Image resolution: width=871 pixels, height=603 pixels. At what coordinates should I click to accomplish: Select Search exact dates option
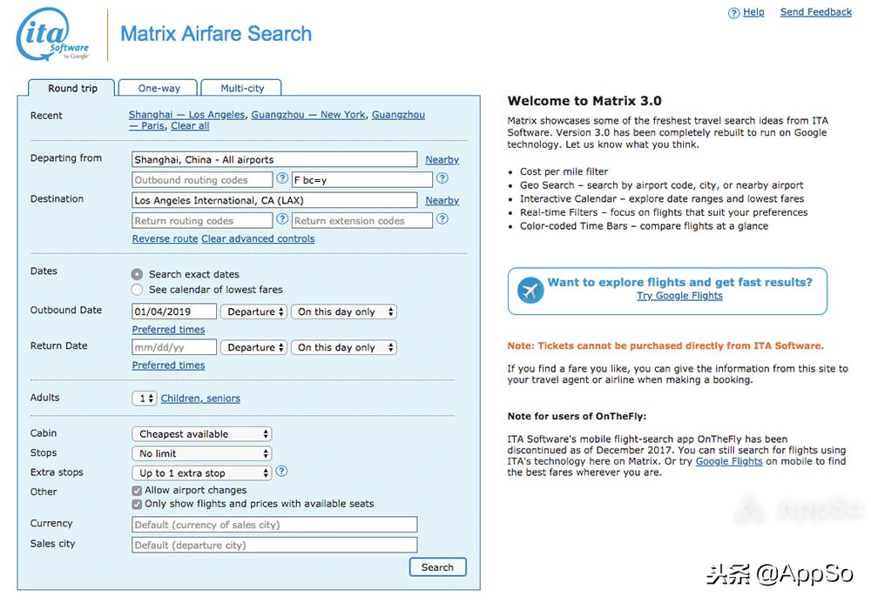137,274
